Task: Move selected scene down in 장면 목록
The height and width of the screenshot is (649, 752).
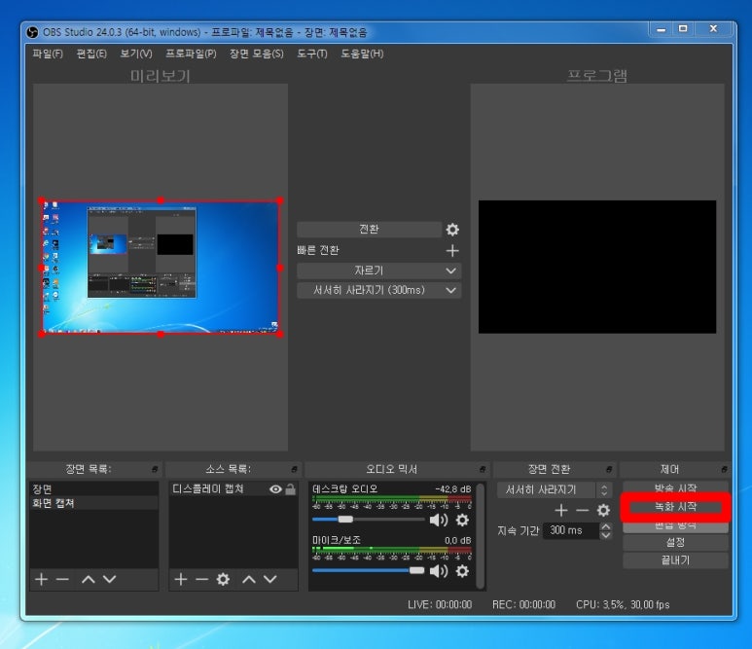Action: click(x=109, y=580)
